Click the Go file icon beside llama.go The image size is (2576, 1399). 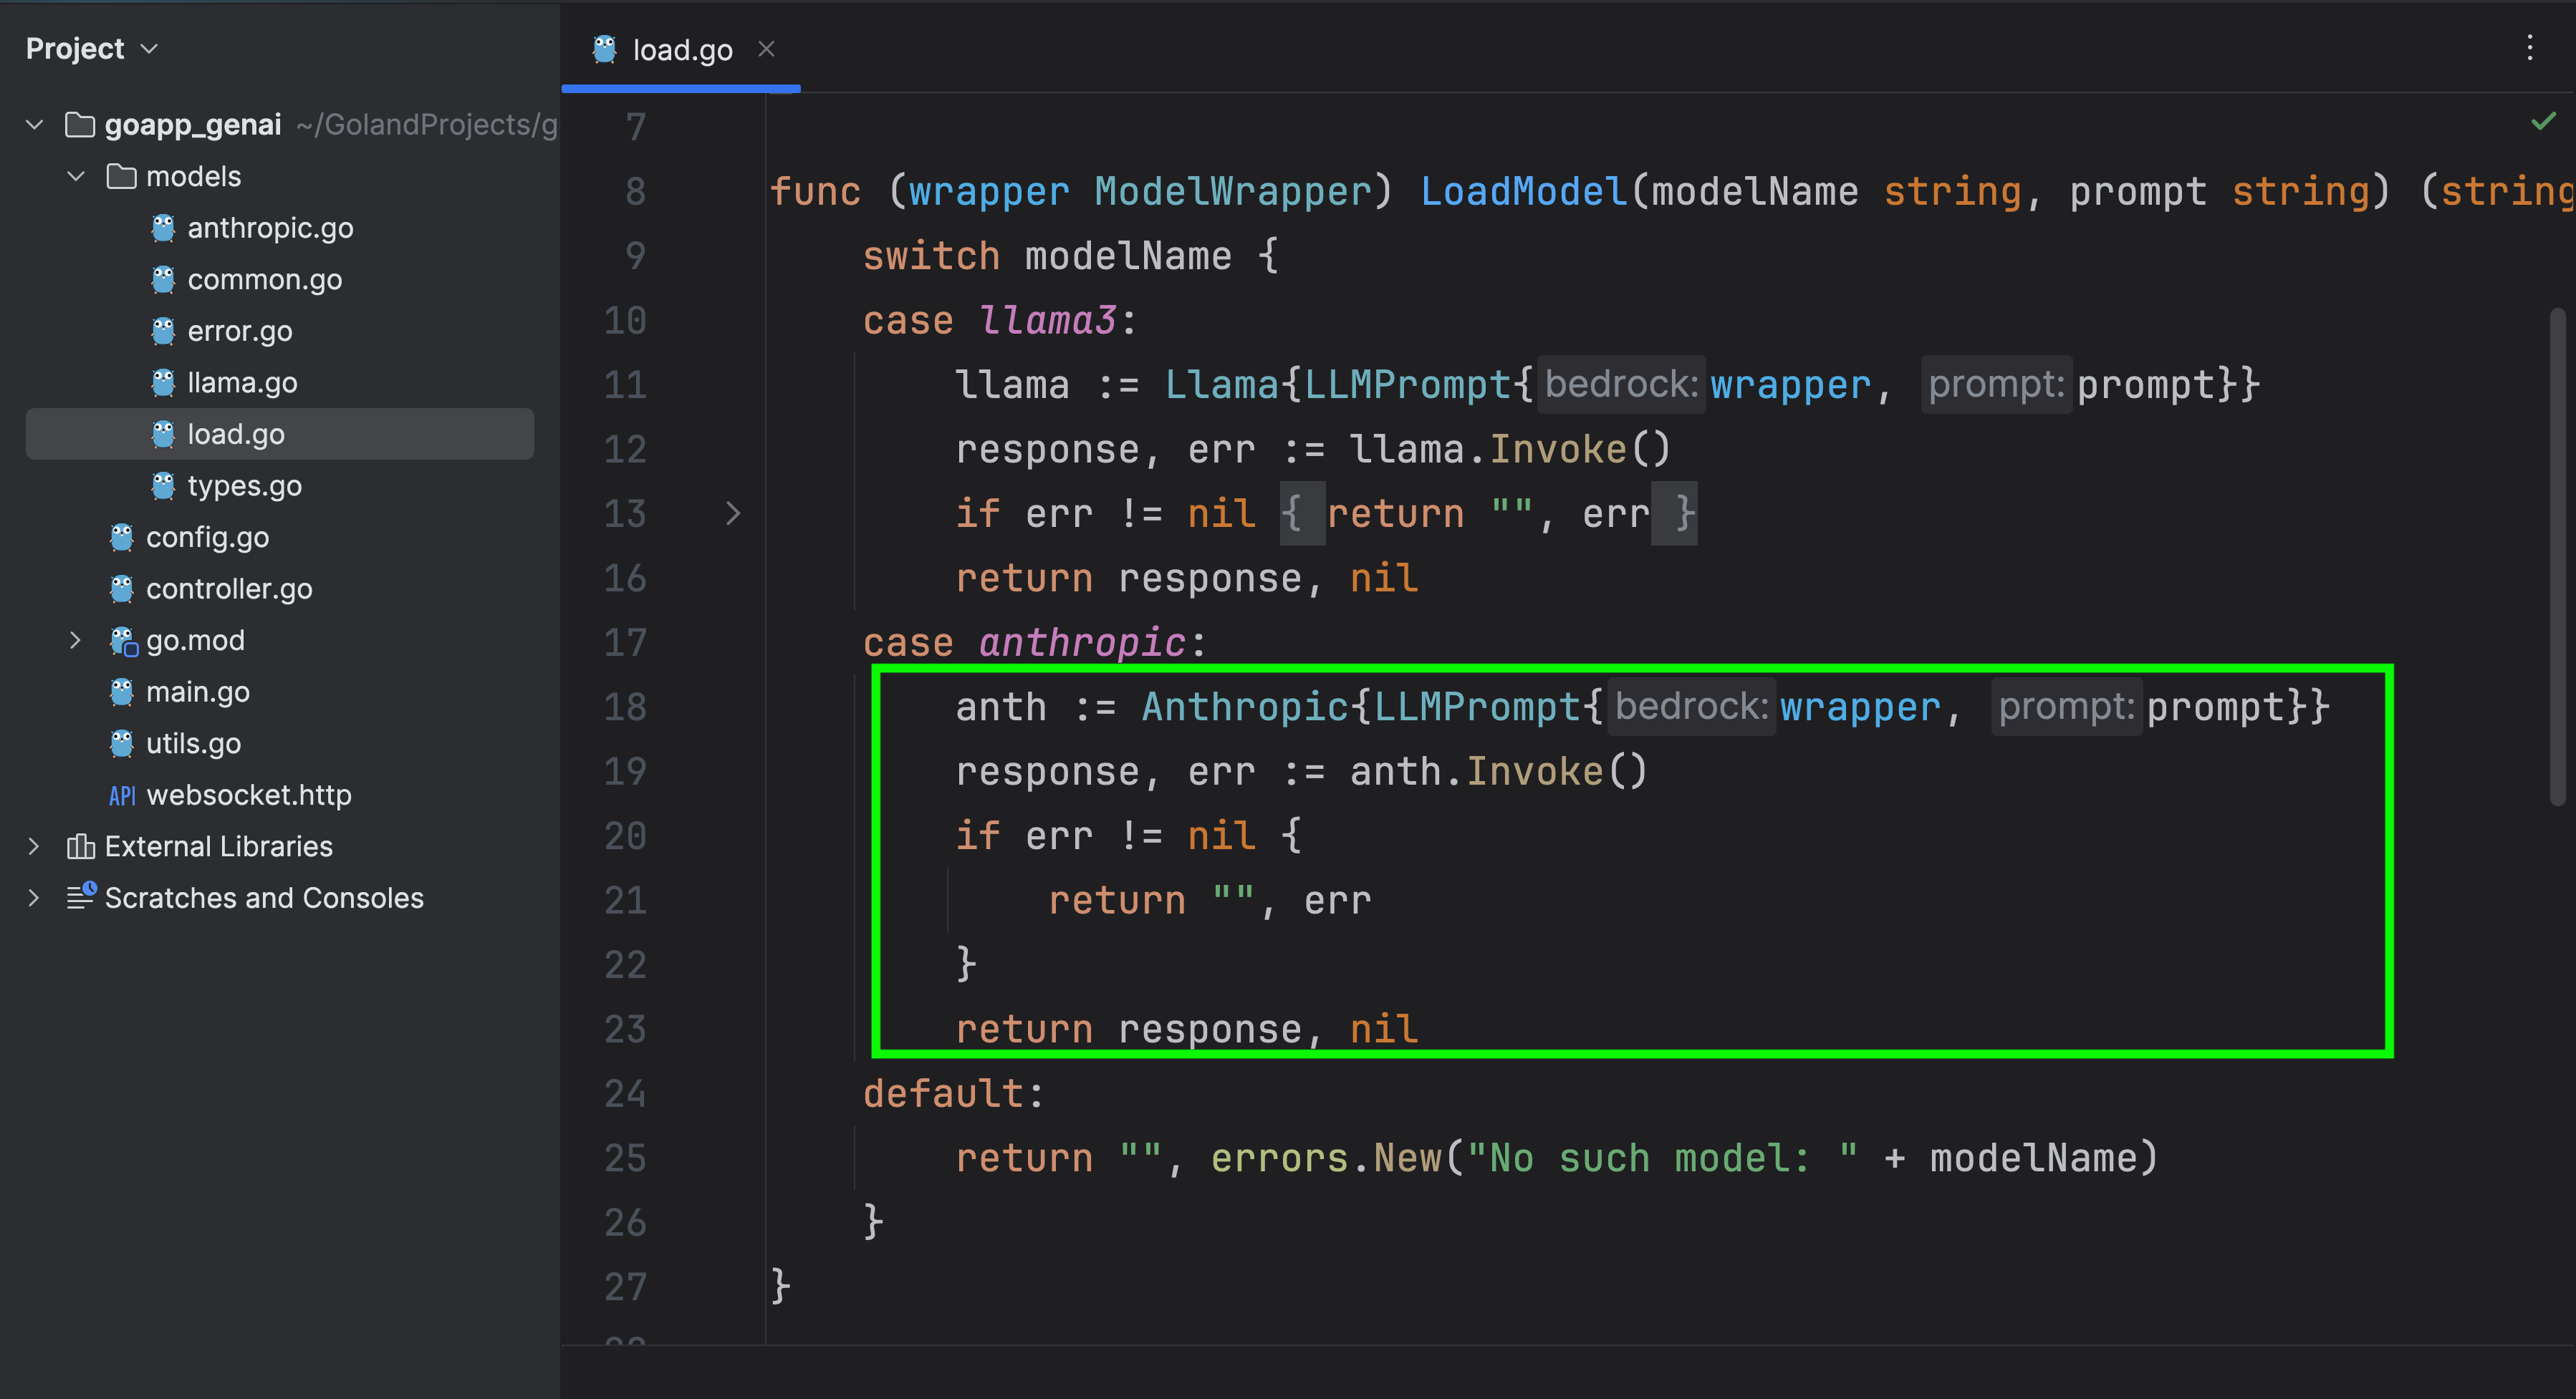tap(163, 383)
